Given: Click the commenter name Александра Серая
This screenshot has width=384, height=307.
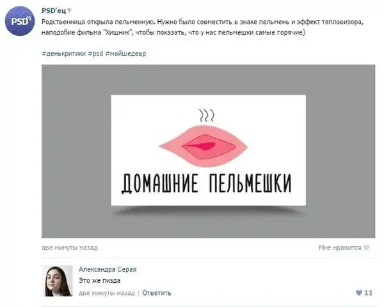Looking at the screenshot, I should click(108, 269).
